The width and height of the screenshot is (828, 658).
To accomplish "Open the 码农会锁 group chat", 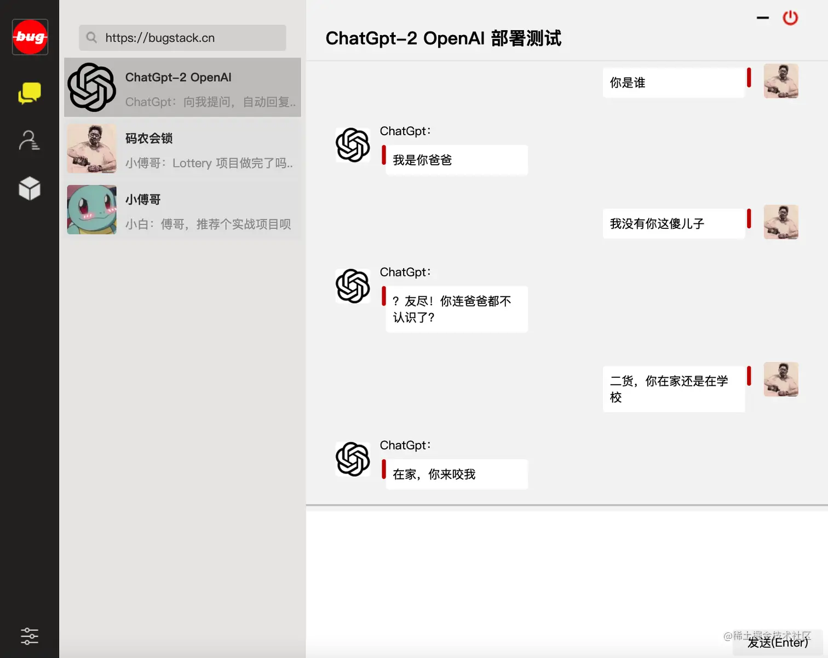I will tap(182, 149).
